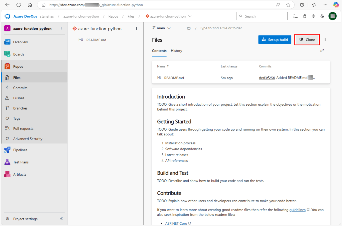
Task: Open the guidelines link
Action: click(297, 210)
